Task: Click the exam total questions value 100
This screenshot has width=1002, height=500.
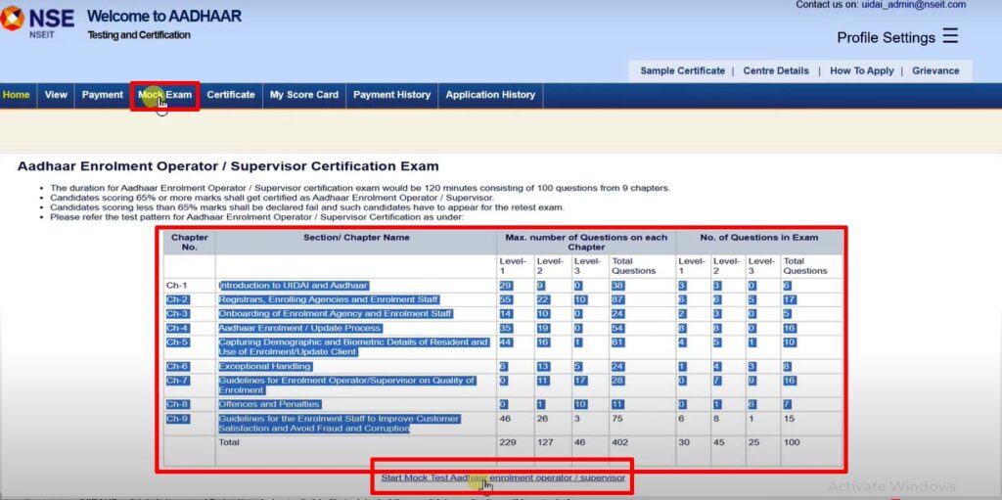Action: point(792,442)
